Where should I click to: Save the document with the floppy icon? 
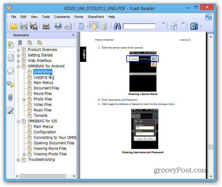pos(24,26)
